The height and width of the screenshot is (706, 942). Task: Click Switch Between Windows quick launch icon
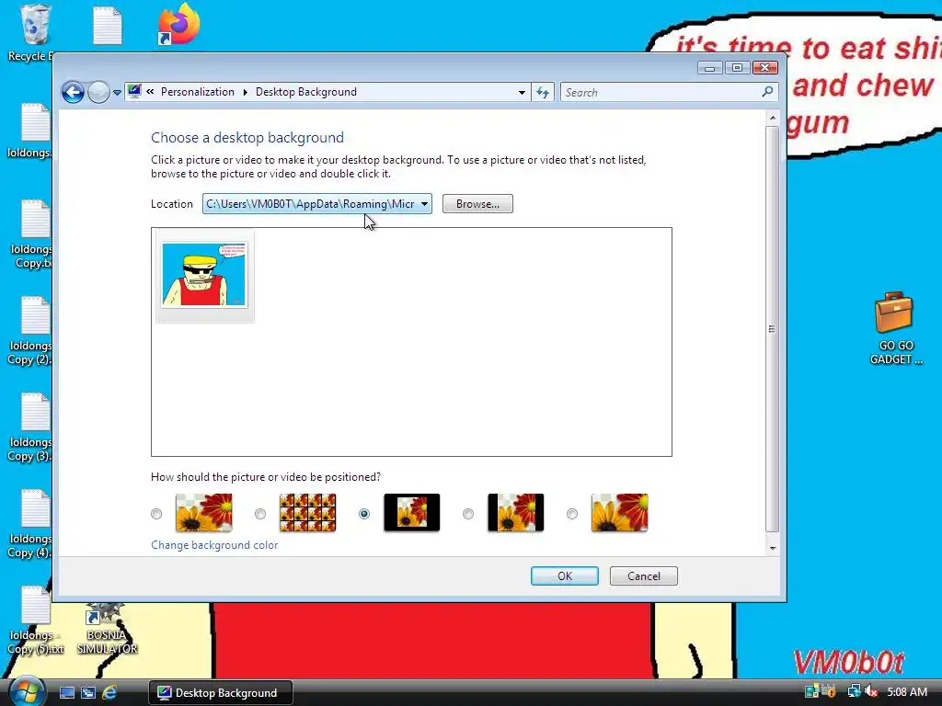pos(88,693)
